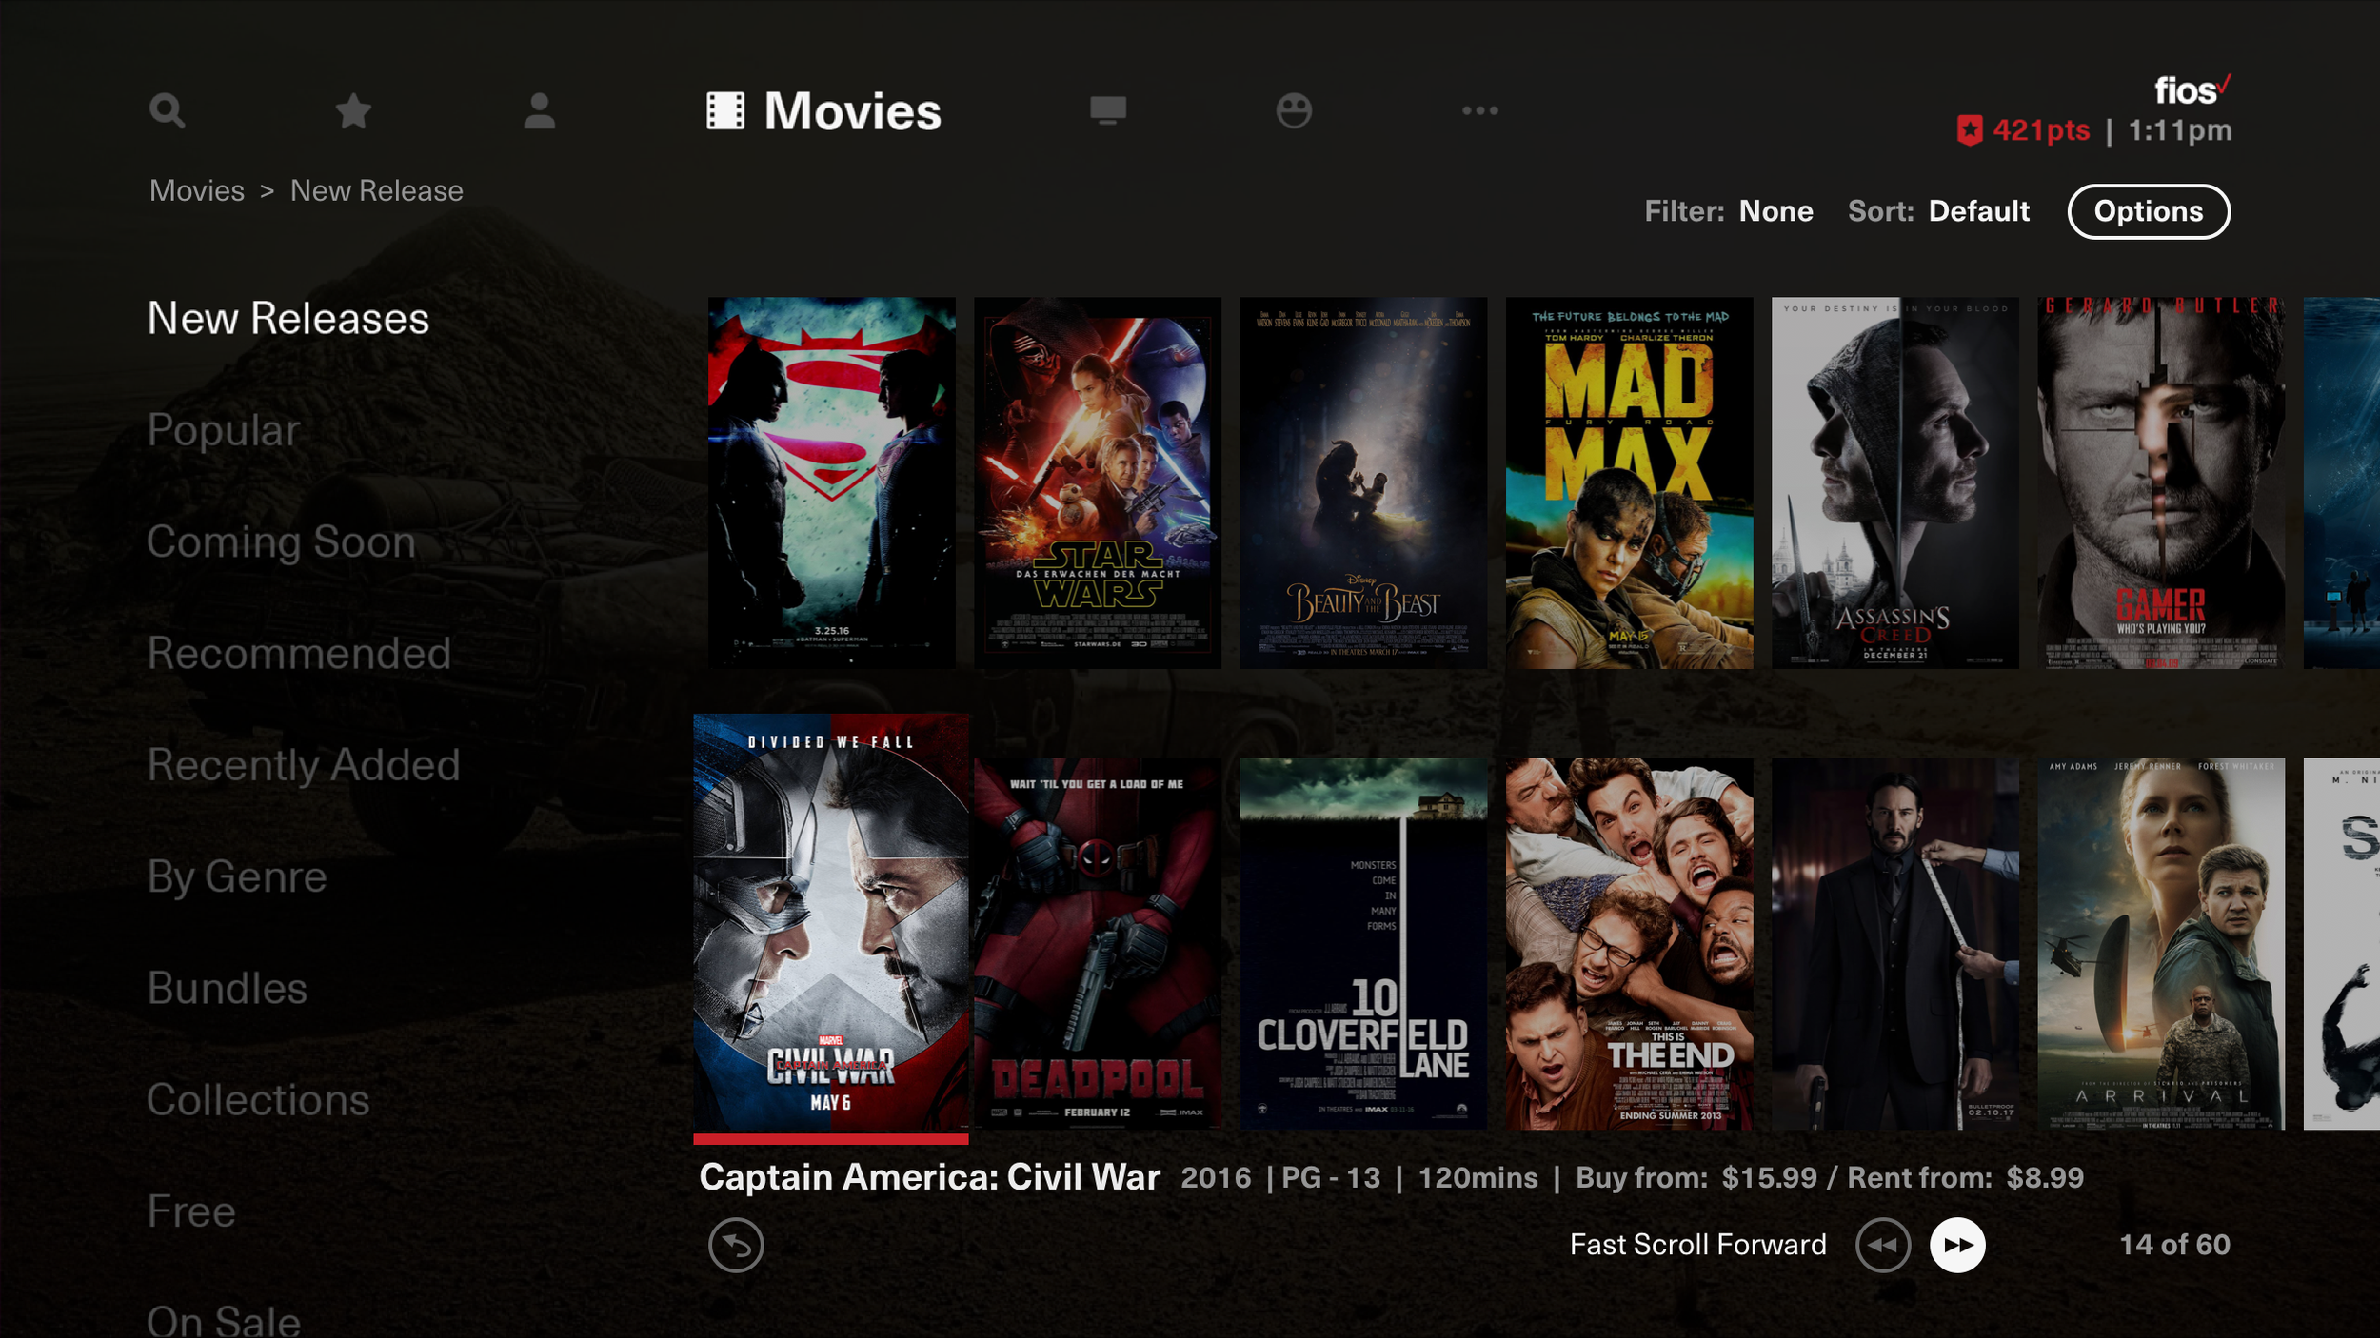Image resolution: width=2380 pixels, height=1338 pixels.
Task: Open the Mad Max poster
Action: pos(1629,482)
